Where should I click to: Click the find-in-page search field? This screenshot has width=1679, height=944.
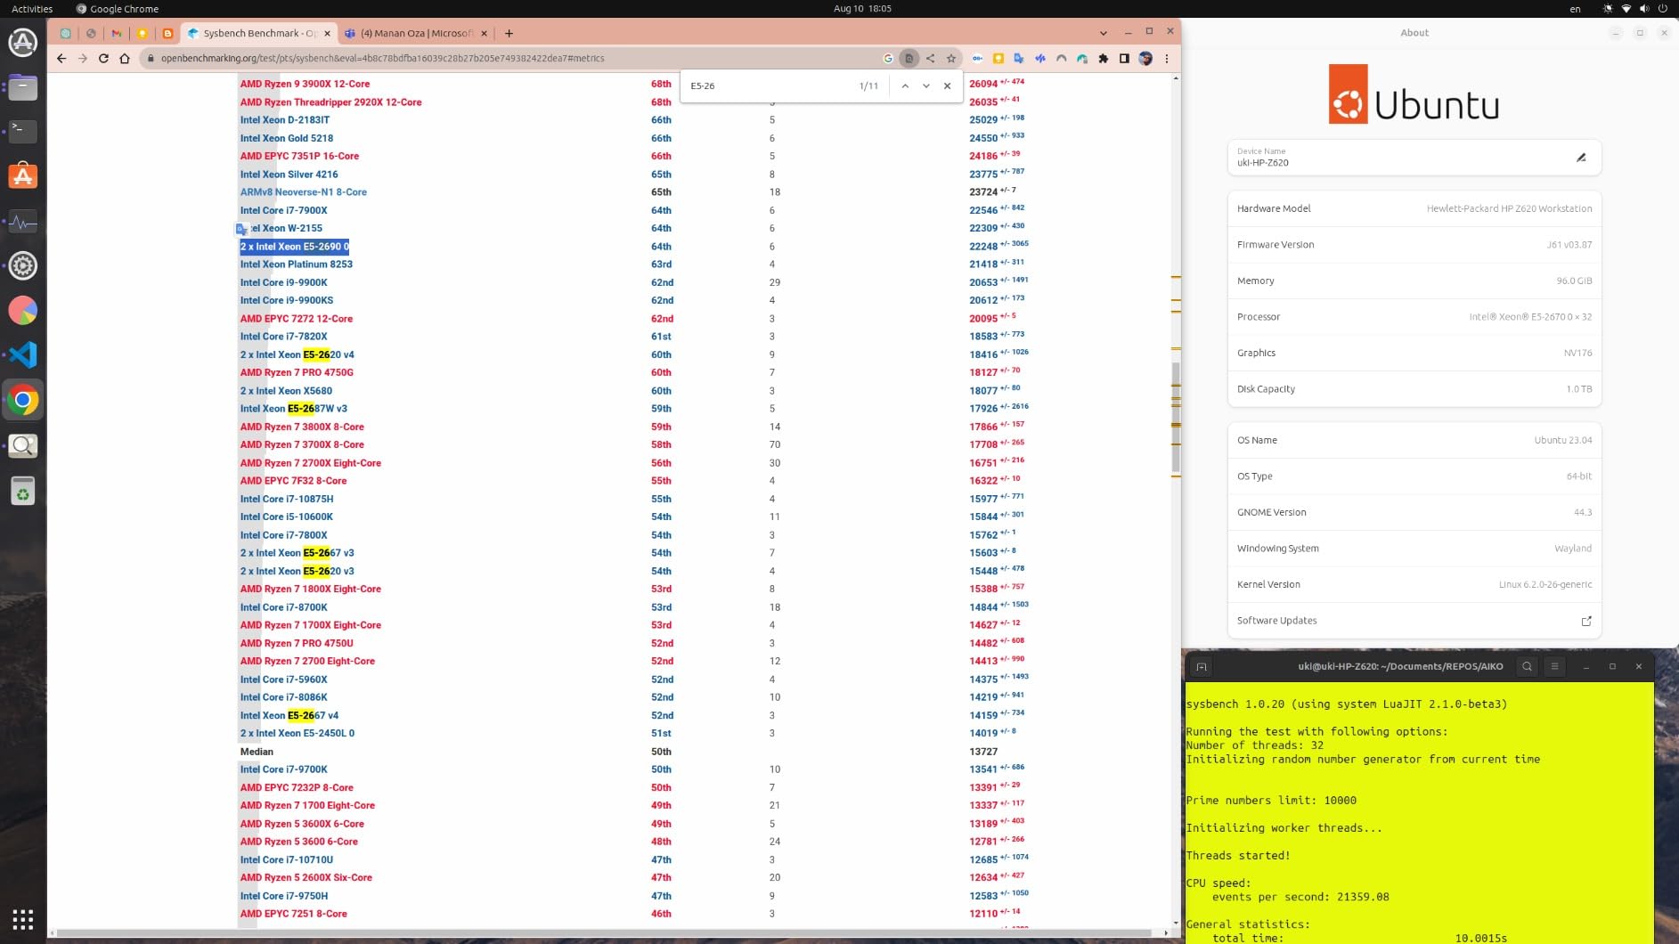(766, 86)
